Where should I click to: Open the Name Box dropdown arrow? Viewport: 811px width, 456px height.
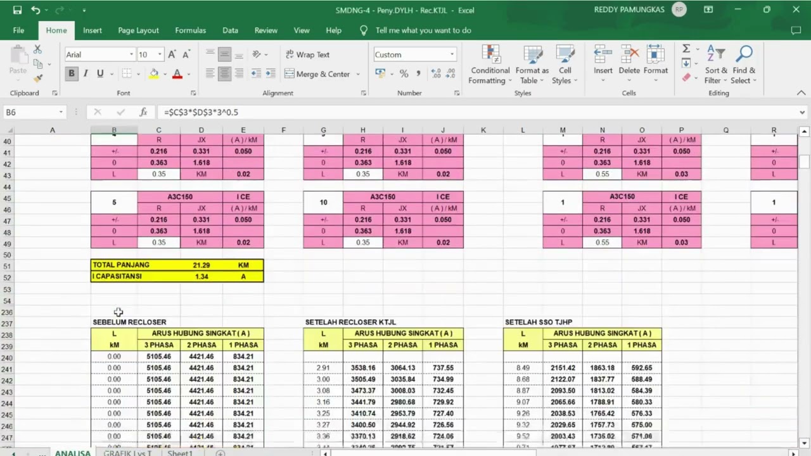coord(61,112)
